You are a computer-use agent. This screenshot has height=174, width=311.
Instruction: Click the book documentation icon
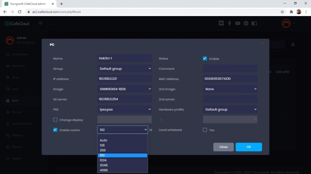point(254,23)
